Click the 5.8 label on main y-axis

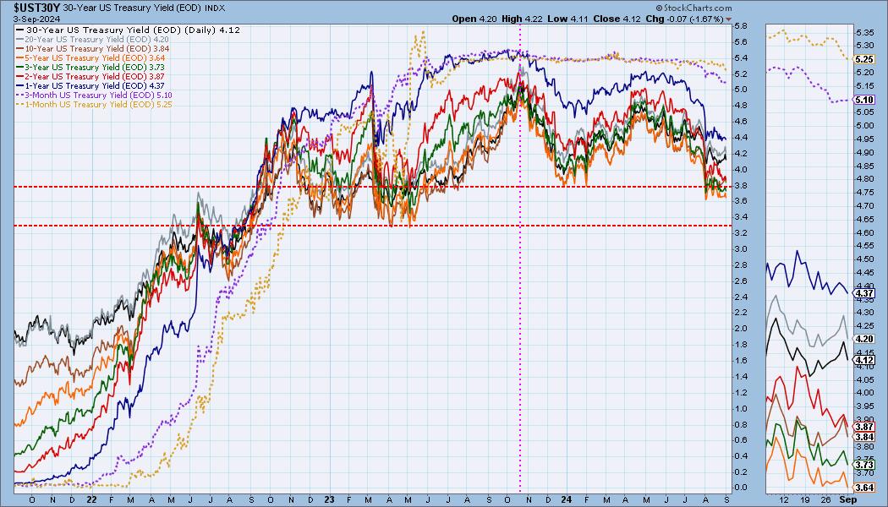pos(741,26)
